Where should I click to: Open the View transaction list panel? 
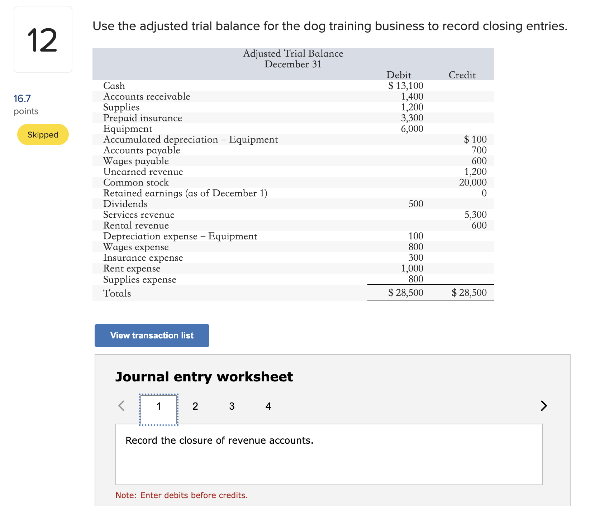[151, 335]
